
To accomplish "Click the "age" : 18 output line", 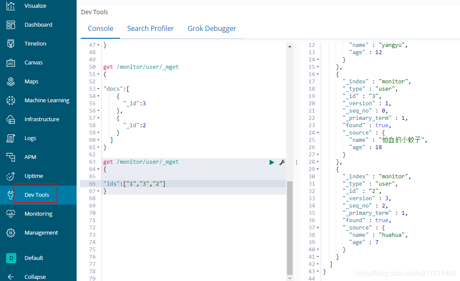I will click(365, 147).
